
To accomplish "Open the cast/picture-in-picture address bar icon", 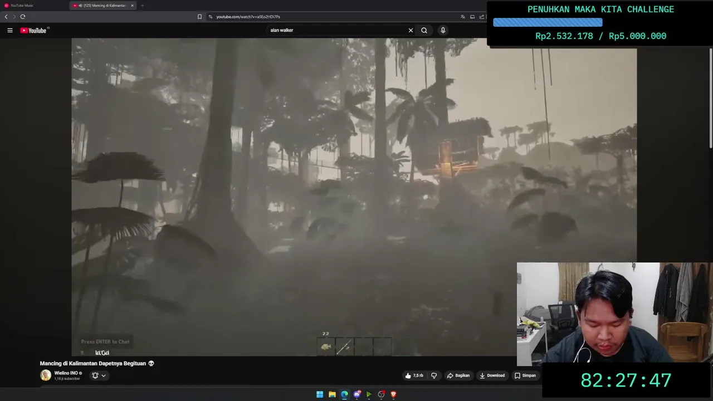I will (x=472, y=17).
